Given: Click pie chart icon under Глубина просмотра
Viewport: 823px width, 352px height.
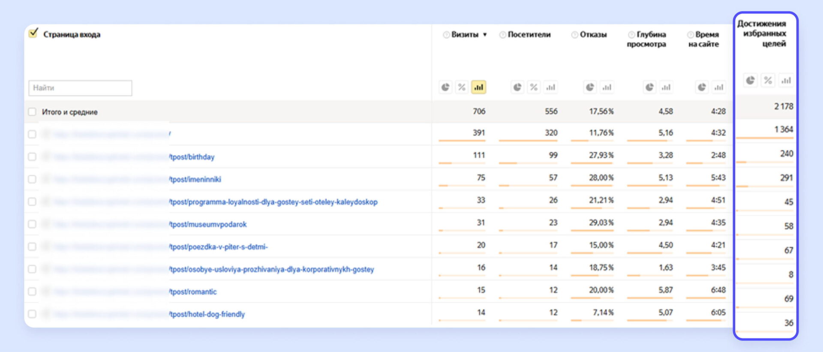Looking at the screenshot, I should [650, 87].
